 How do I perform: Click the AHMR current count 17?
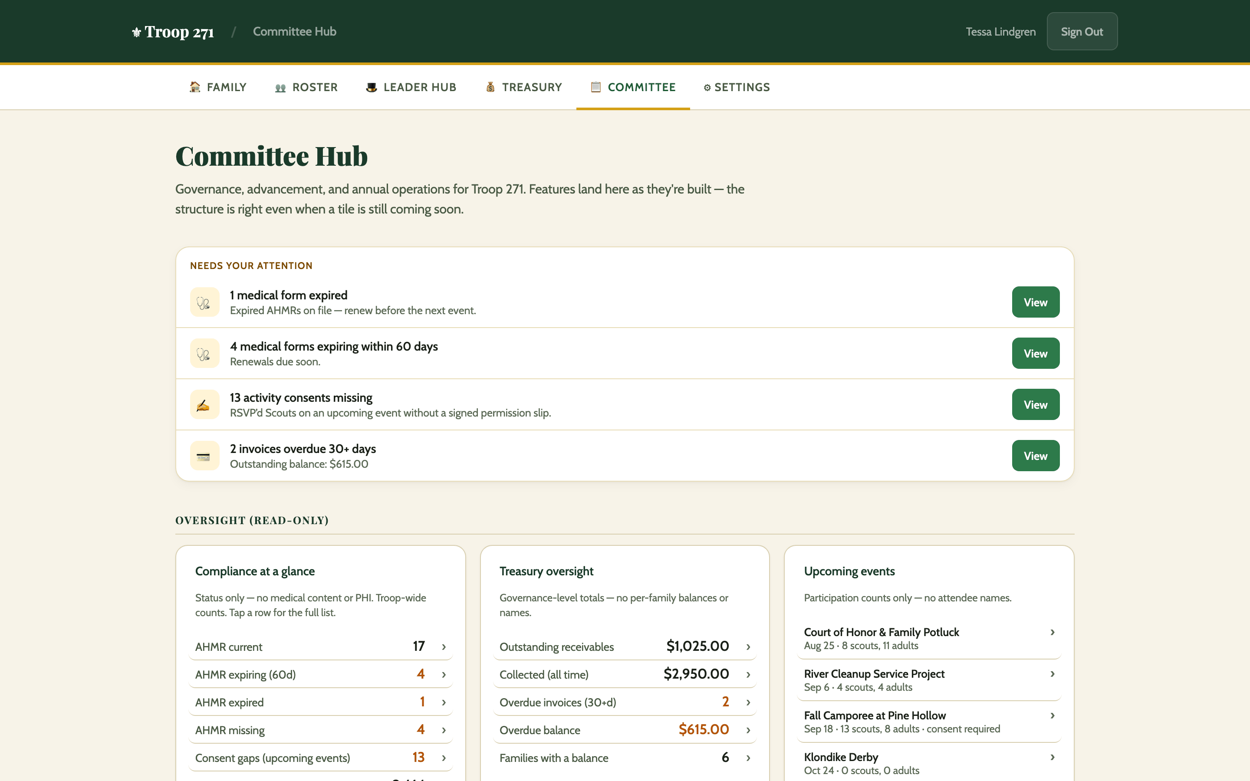(419, 646)
